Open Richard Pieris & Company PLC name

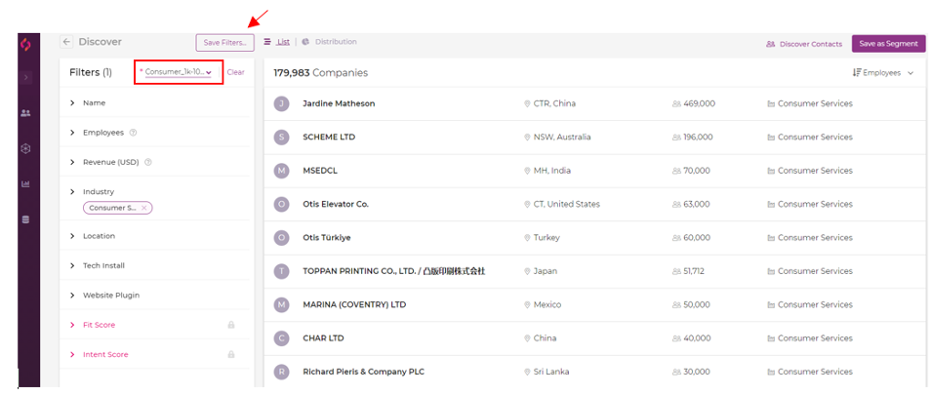(363, 373)
